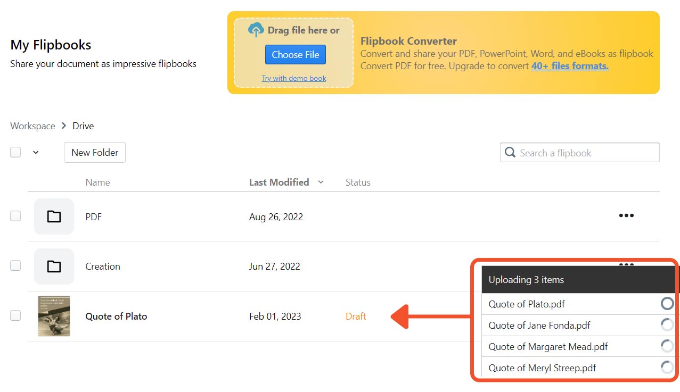Toggle the select-all checkbox
Screen dimensions: 680x392
point(15,152)
